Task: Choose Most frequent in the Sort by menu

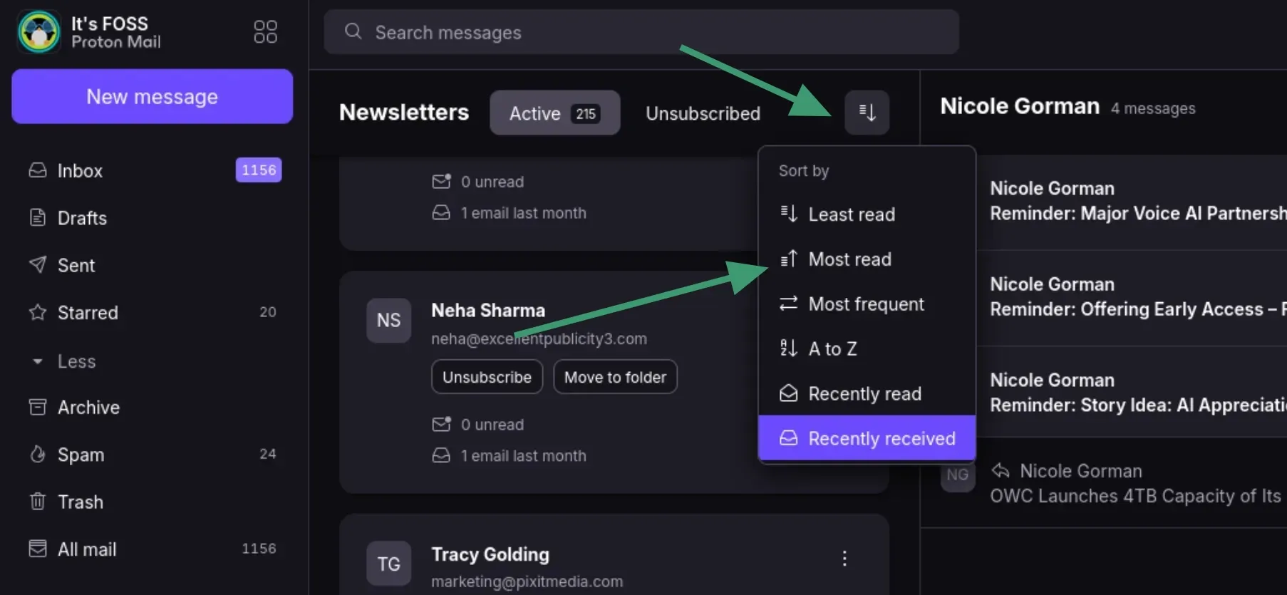Action: 866,304
